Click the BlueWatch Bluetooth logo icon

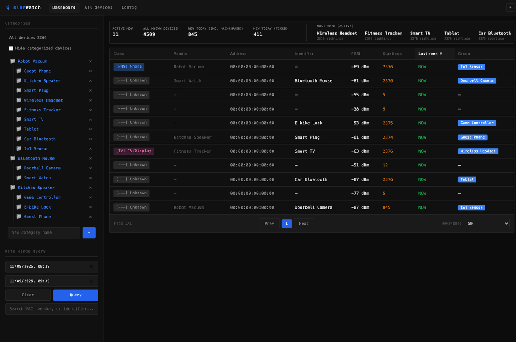pyautogui.click(x=8, y=7)
